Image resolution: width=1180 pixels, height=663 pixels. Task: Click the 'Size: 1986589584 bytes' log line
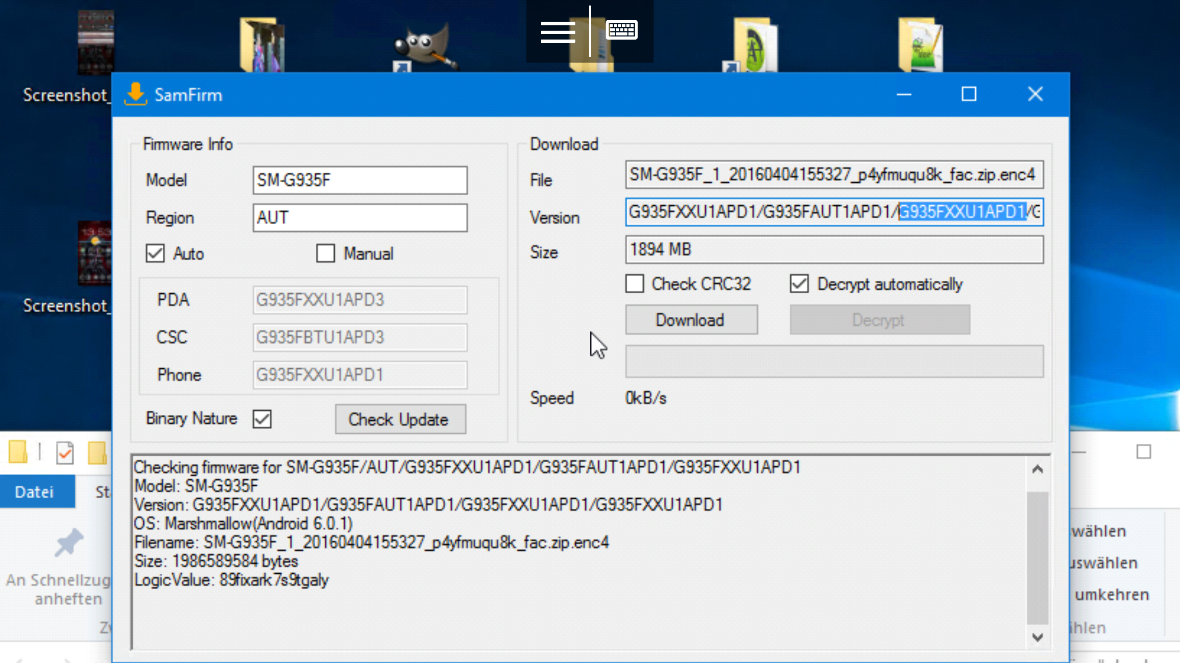(216, 561)
